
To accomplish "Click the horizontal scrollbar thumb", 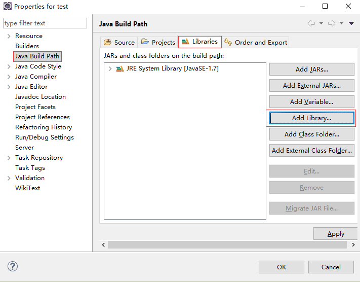I will [x=227, y=245].
